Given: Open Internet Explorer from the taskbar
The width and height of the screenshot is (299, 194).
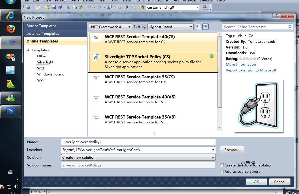Looking at the screenshot, I should click(10, 15).
